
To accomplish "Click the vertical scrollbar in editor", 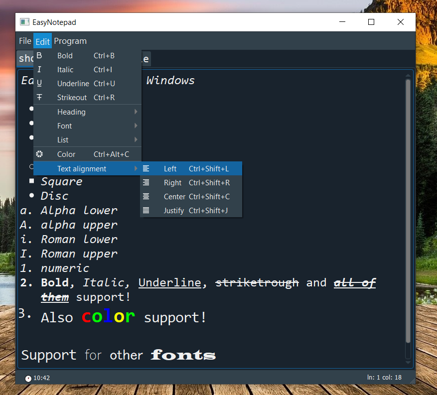I will point(408,209).
